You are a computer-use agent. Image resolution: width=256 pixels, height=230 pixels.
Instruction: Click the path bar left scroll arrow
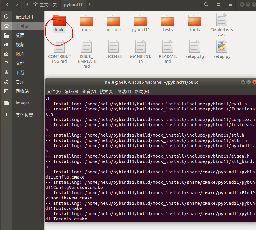(27, 4)
